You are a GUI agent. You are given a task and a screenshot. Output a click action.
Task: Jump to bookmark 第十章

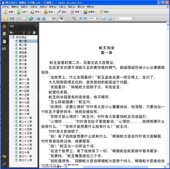23,76
